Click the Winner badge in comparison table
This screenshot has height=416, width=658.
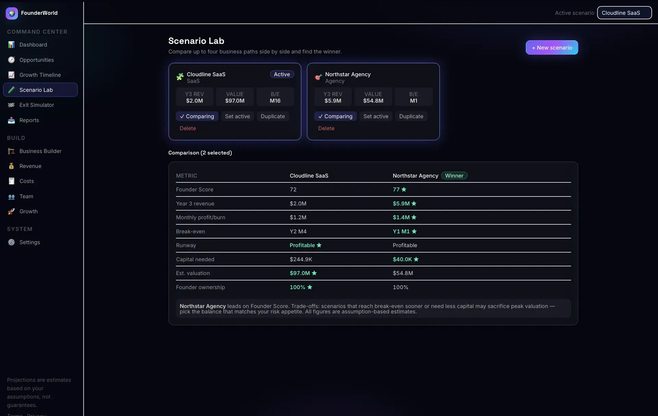click(x=454, y=176)
